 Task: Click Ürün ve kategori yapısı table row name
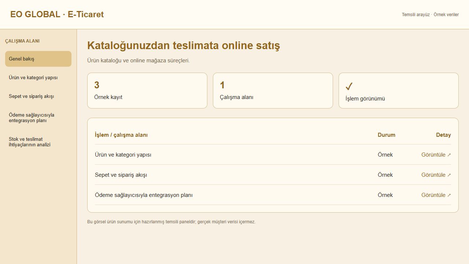[123, 155]
